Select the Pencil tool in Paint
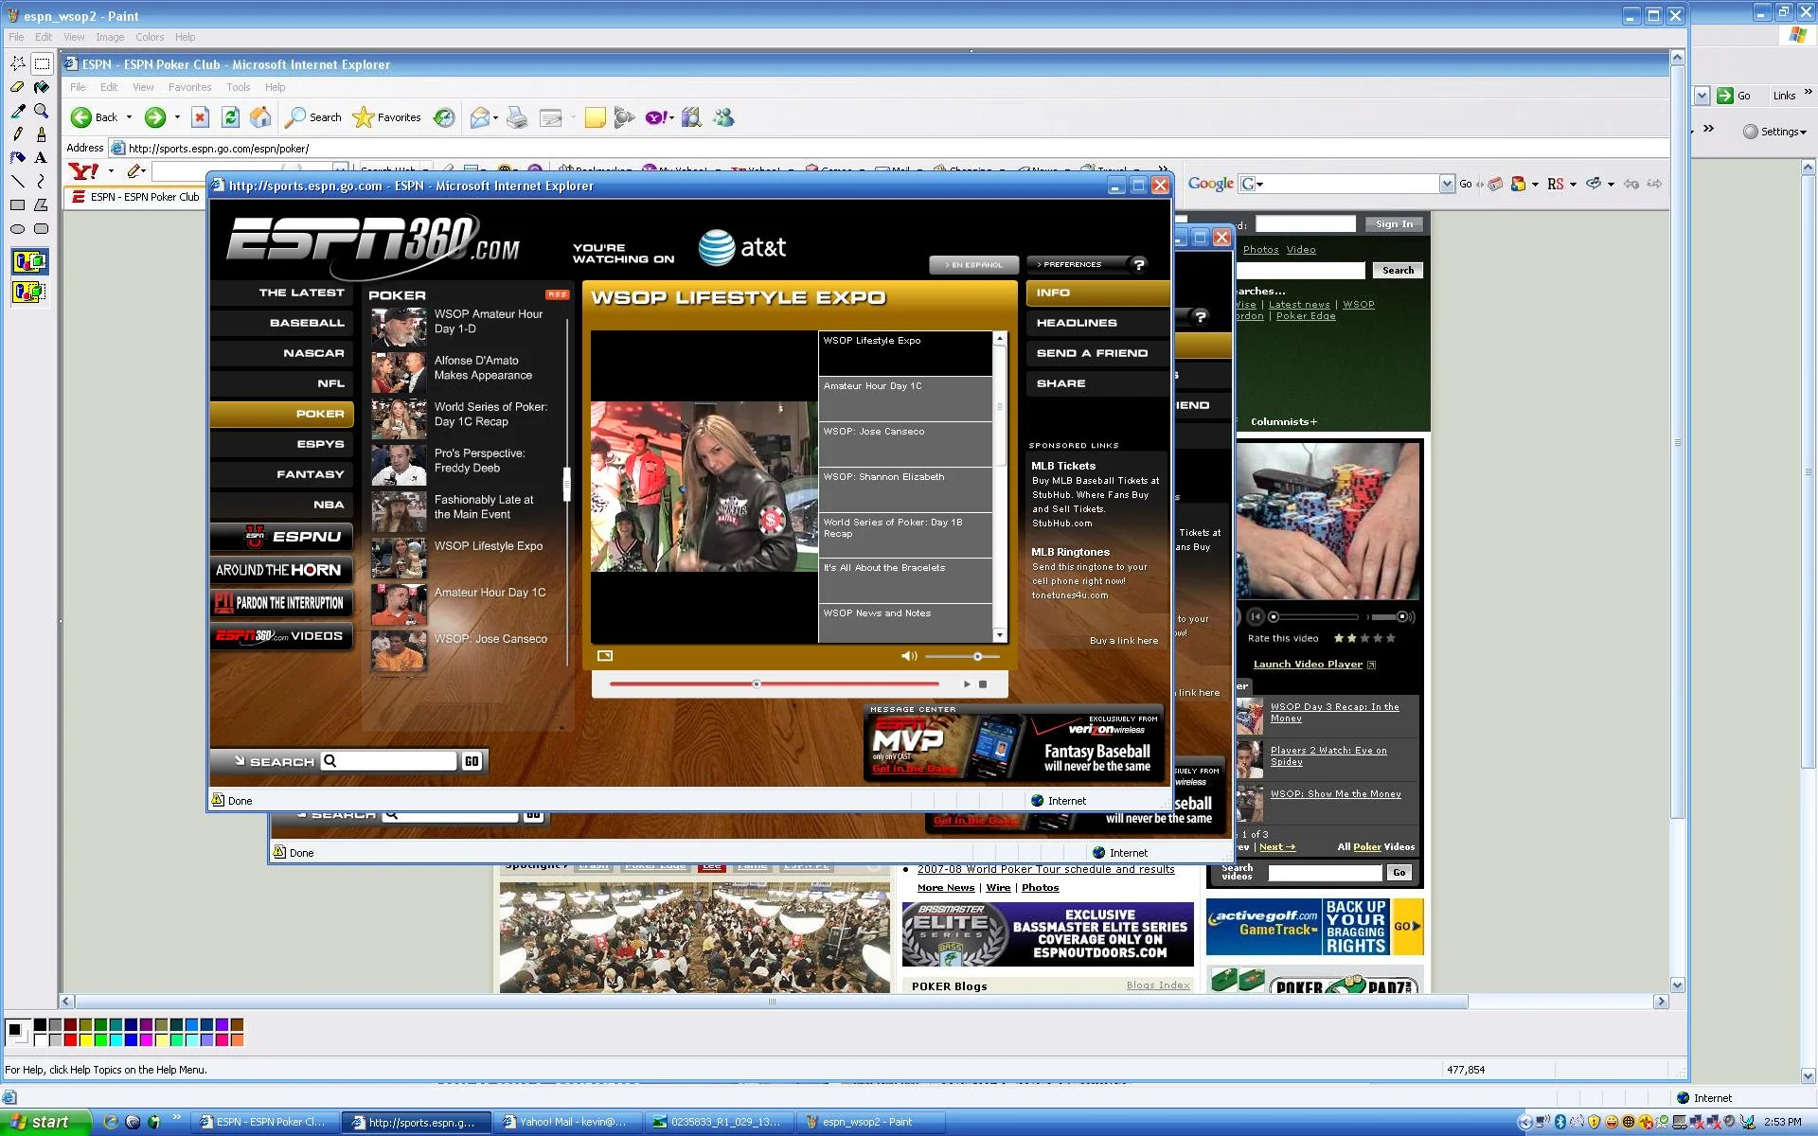 point(16,133)
